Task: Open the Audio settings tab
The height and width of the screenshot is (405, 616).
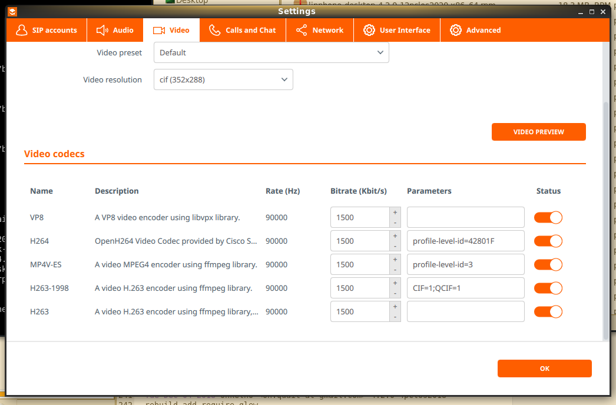Action: coord(115,30)
